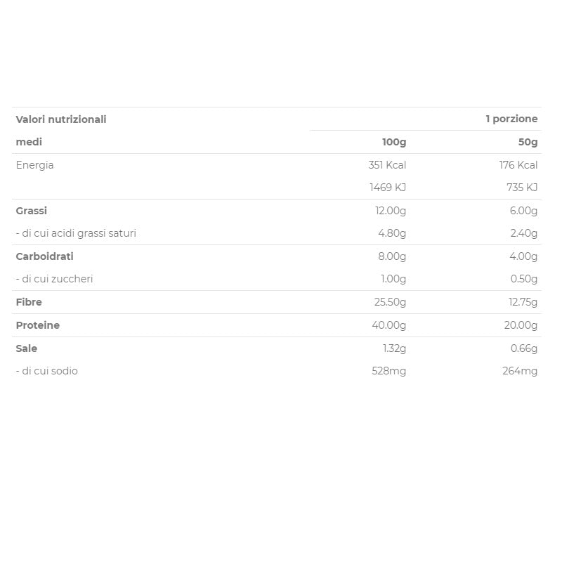Click the "1 porzione" column header
This screenshot has height=562, width=562.
[511, 119]
